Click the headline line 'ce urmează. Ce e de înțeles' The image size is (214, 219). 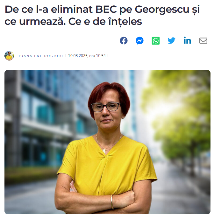pos(73,22)
